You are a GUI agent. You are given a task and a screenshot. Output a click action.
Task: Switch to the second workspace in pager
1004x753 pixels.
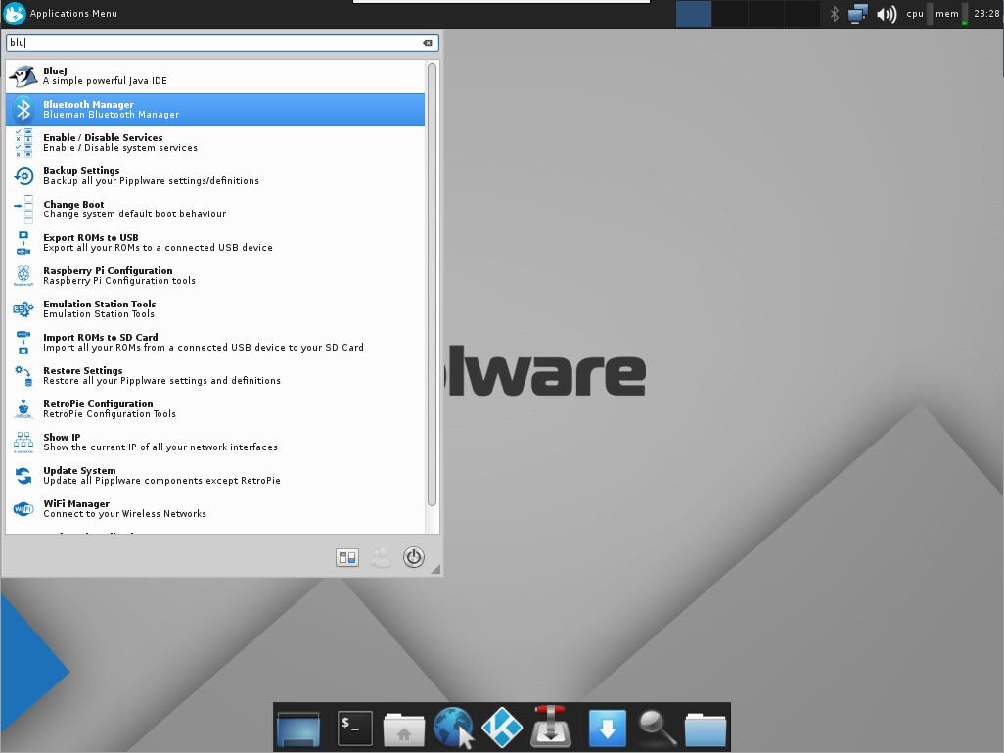[729, 14]
